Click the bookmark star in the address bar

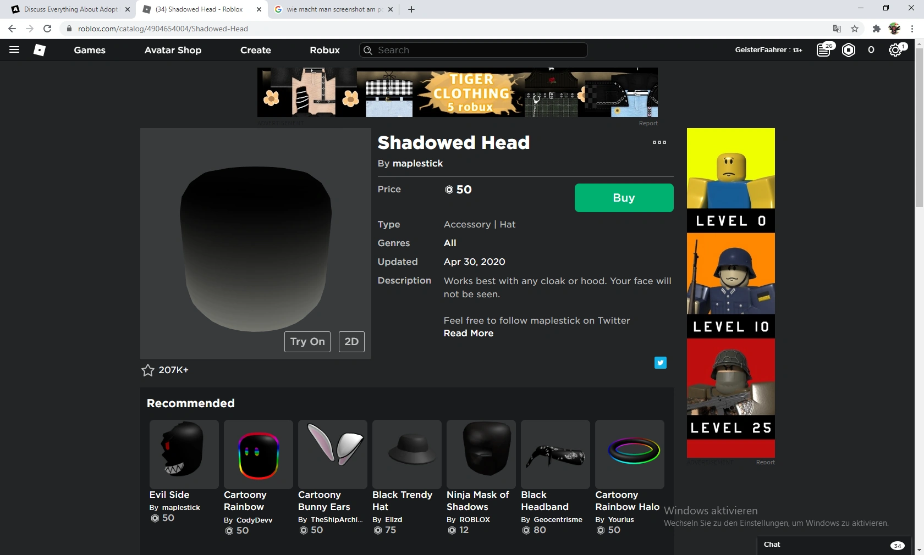click(x=855, y=29)
